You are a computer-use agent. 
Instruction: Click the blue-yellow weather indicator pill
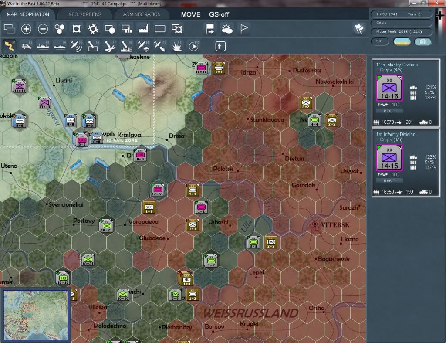tap(402, 41)
